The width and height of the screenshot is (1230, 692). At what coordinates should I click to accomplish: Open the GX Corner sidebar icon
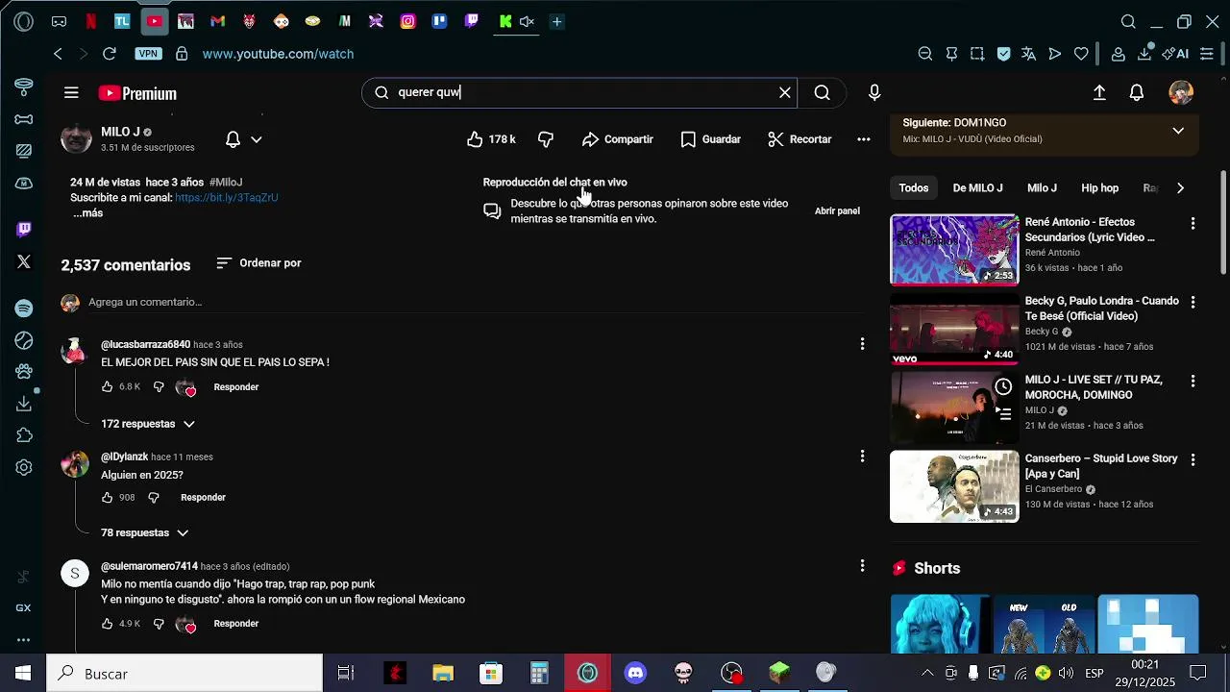tap(24, 607)
